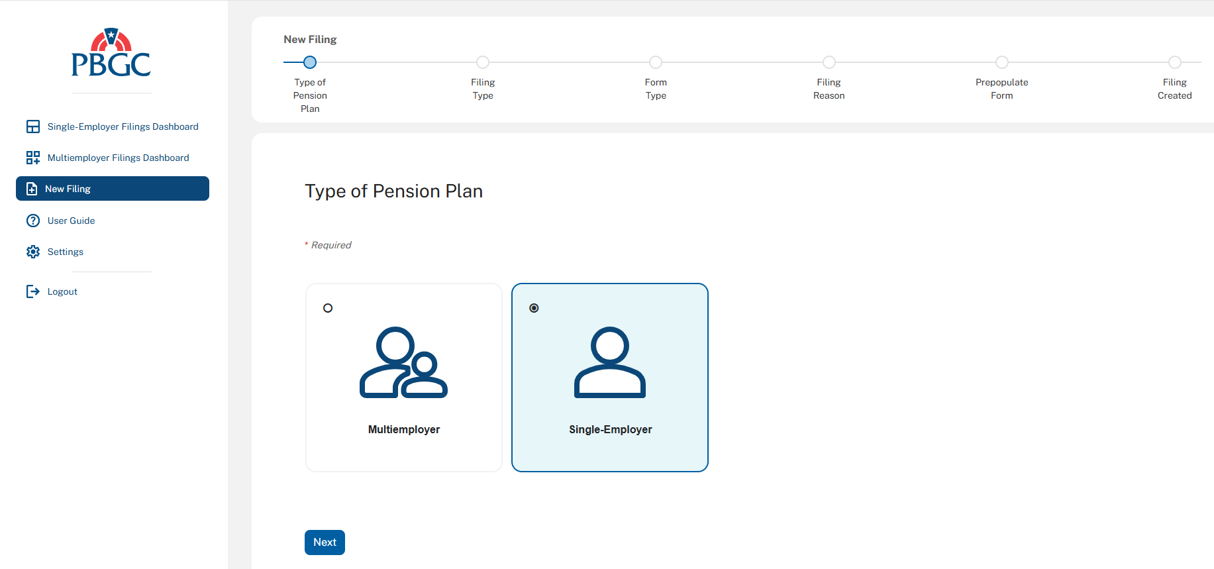Click the Prepopulate Form step circle
This screenshot has height=569, width=1214.
coord(1002,62)
